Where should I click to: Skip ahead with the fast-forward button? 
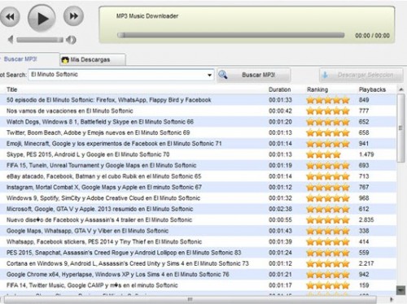[73, 16]
